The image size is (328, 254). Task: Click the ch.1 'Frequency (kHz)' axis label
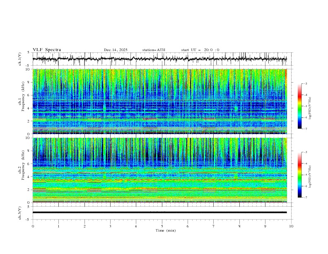23,95
